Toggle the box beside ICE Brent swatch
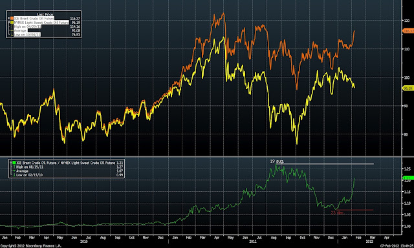The image size is (414, 248). pyautogui.click(x=8, y=18)
